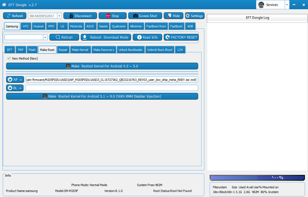Image resolution: width=308 pixels, height=197 pixels.
Task: Open the Qualcomm tab
Action: coord(119,26)
